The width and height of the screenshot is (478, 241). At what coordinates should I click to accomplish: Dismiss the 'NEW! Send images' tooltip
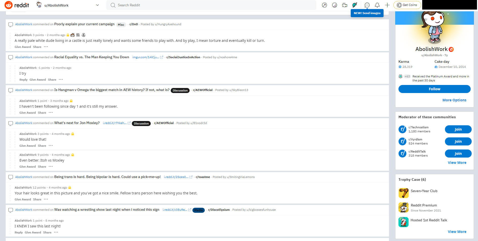click(367, 13)
